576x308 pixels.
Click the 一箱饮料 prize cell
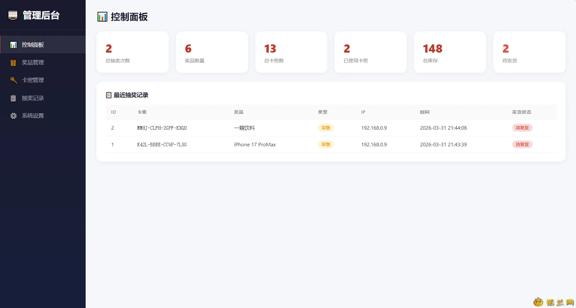245,128
